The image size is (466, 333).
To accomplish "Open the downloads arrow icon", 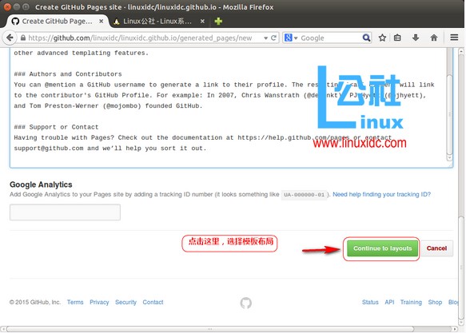I will pos(416,38).
